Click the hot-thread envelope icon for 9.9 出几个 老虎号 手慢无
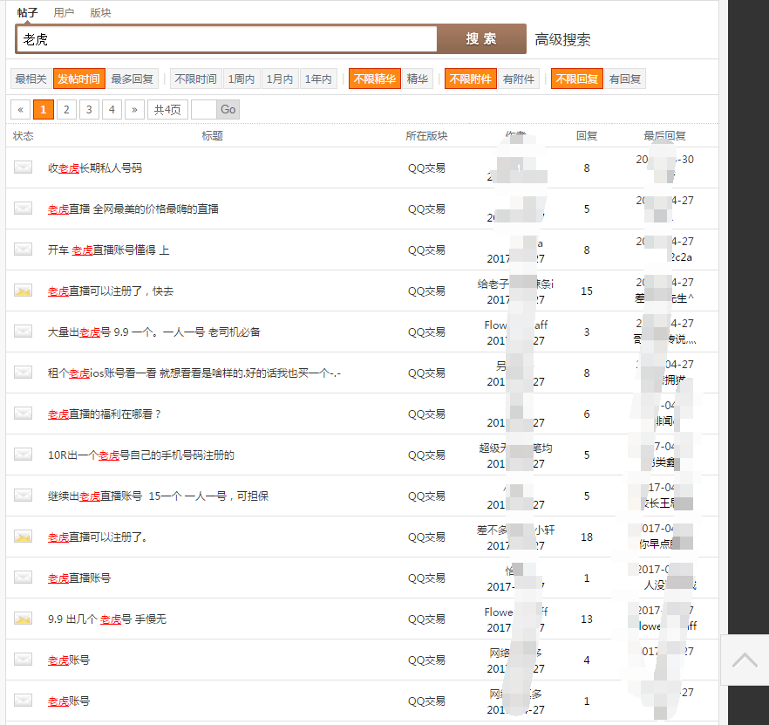Image resolution: width=769 pixels, height=725 pixels. [23, 619]
